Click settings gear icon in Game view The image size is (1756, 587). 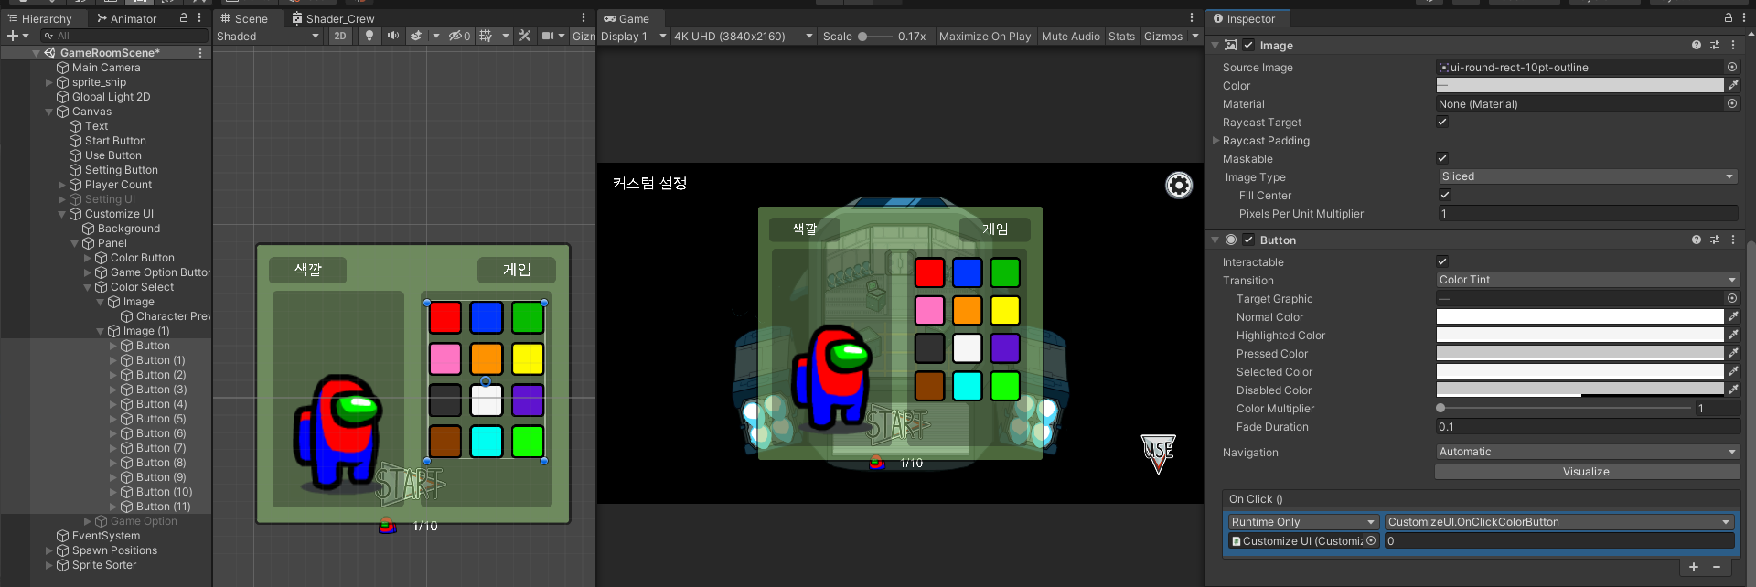1179,186
